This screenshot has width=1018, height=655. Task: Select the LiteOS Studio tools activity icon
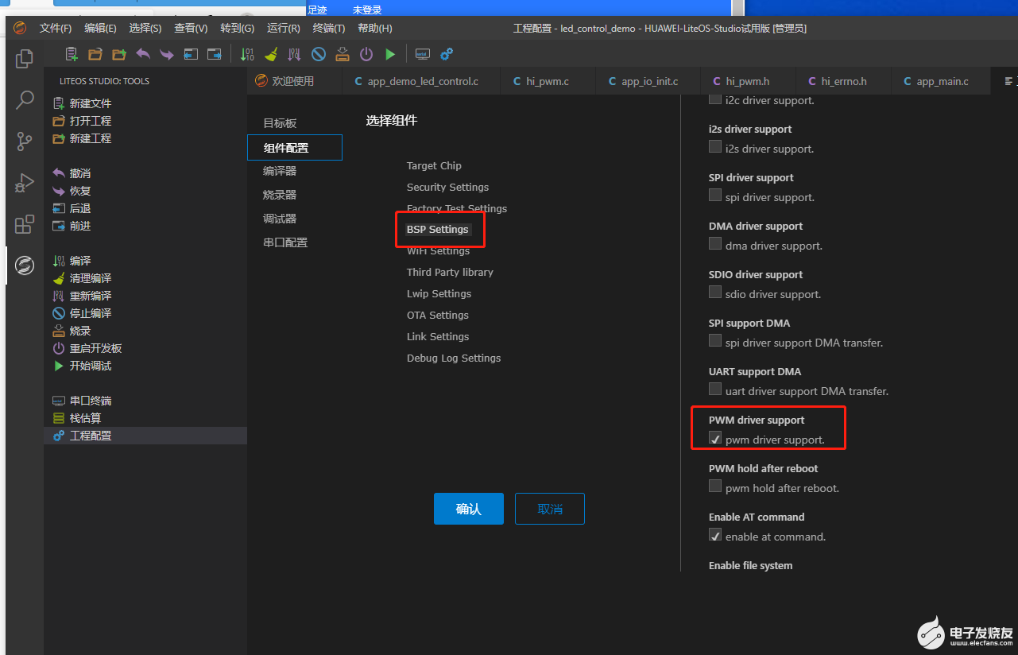pyautogui.click(x=25, y=265)
